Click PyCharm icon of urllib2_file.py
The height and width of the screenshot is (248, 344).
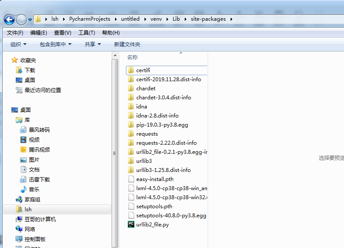point(131,224)
